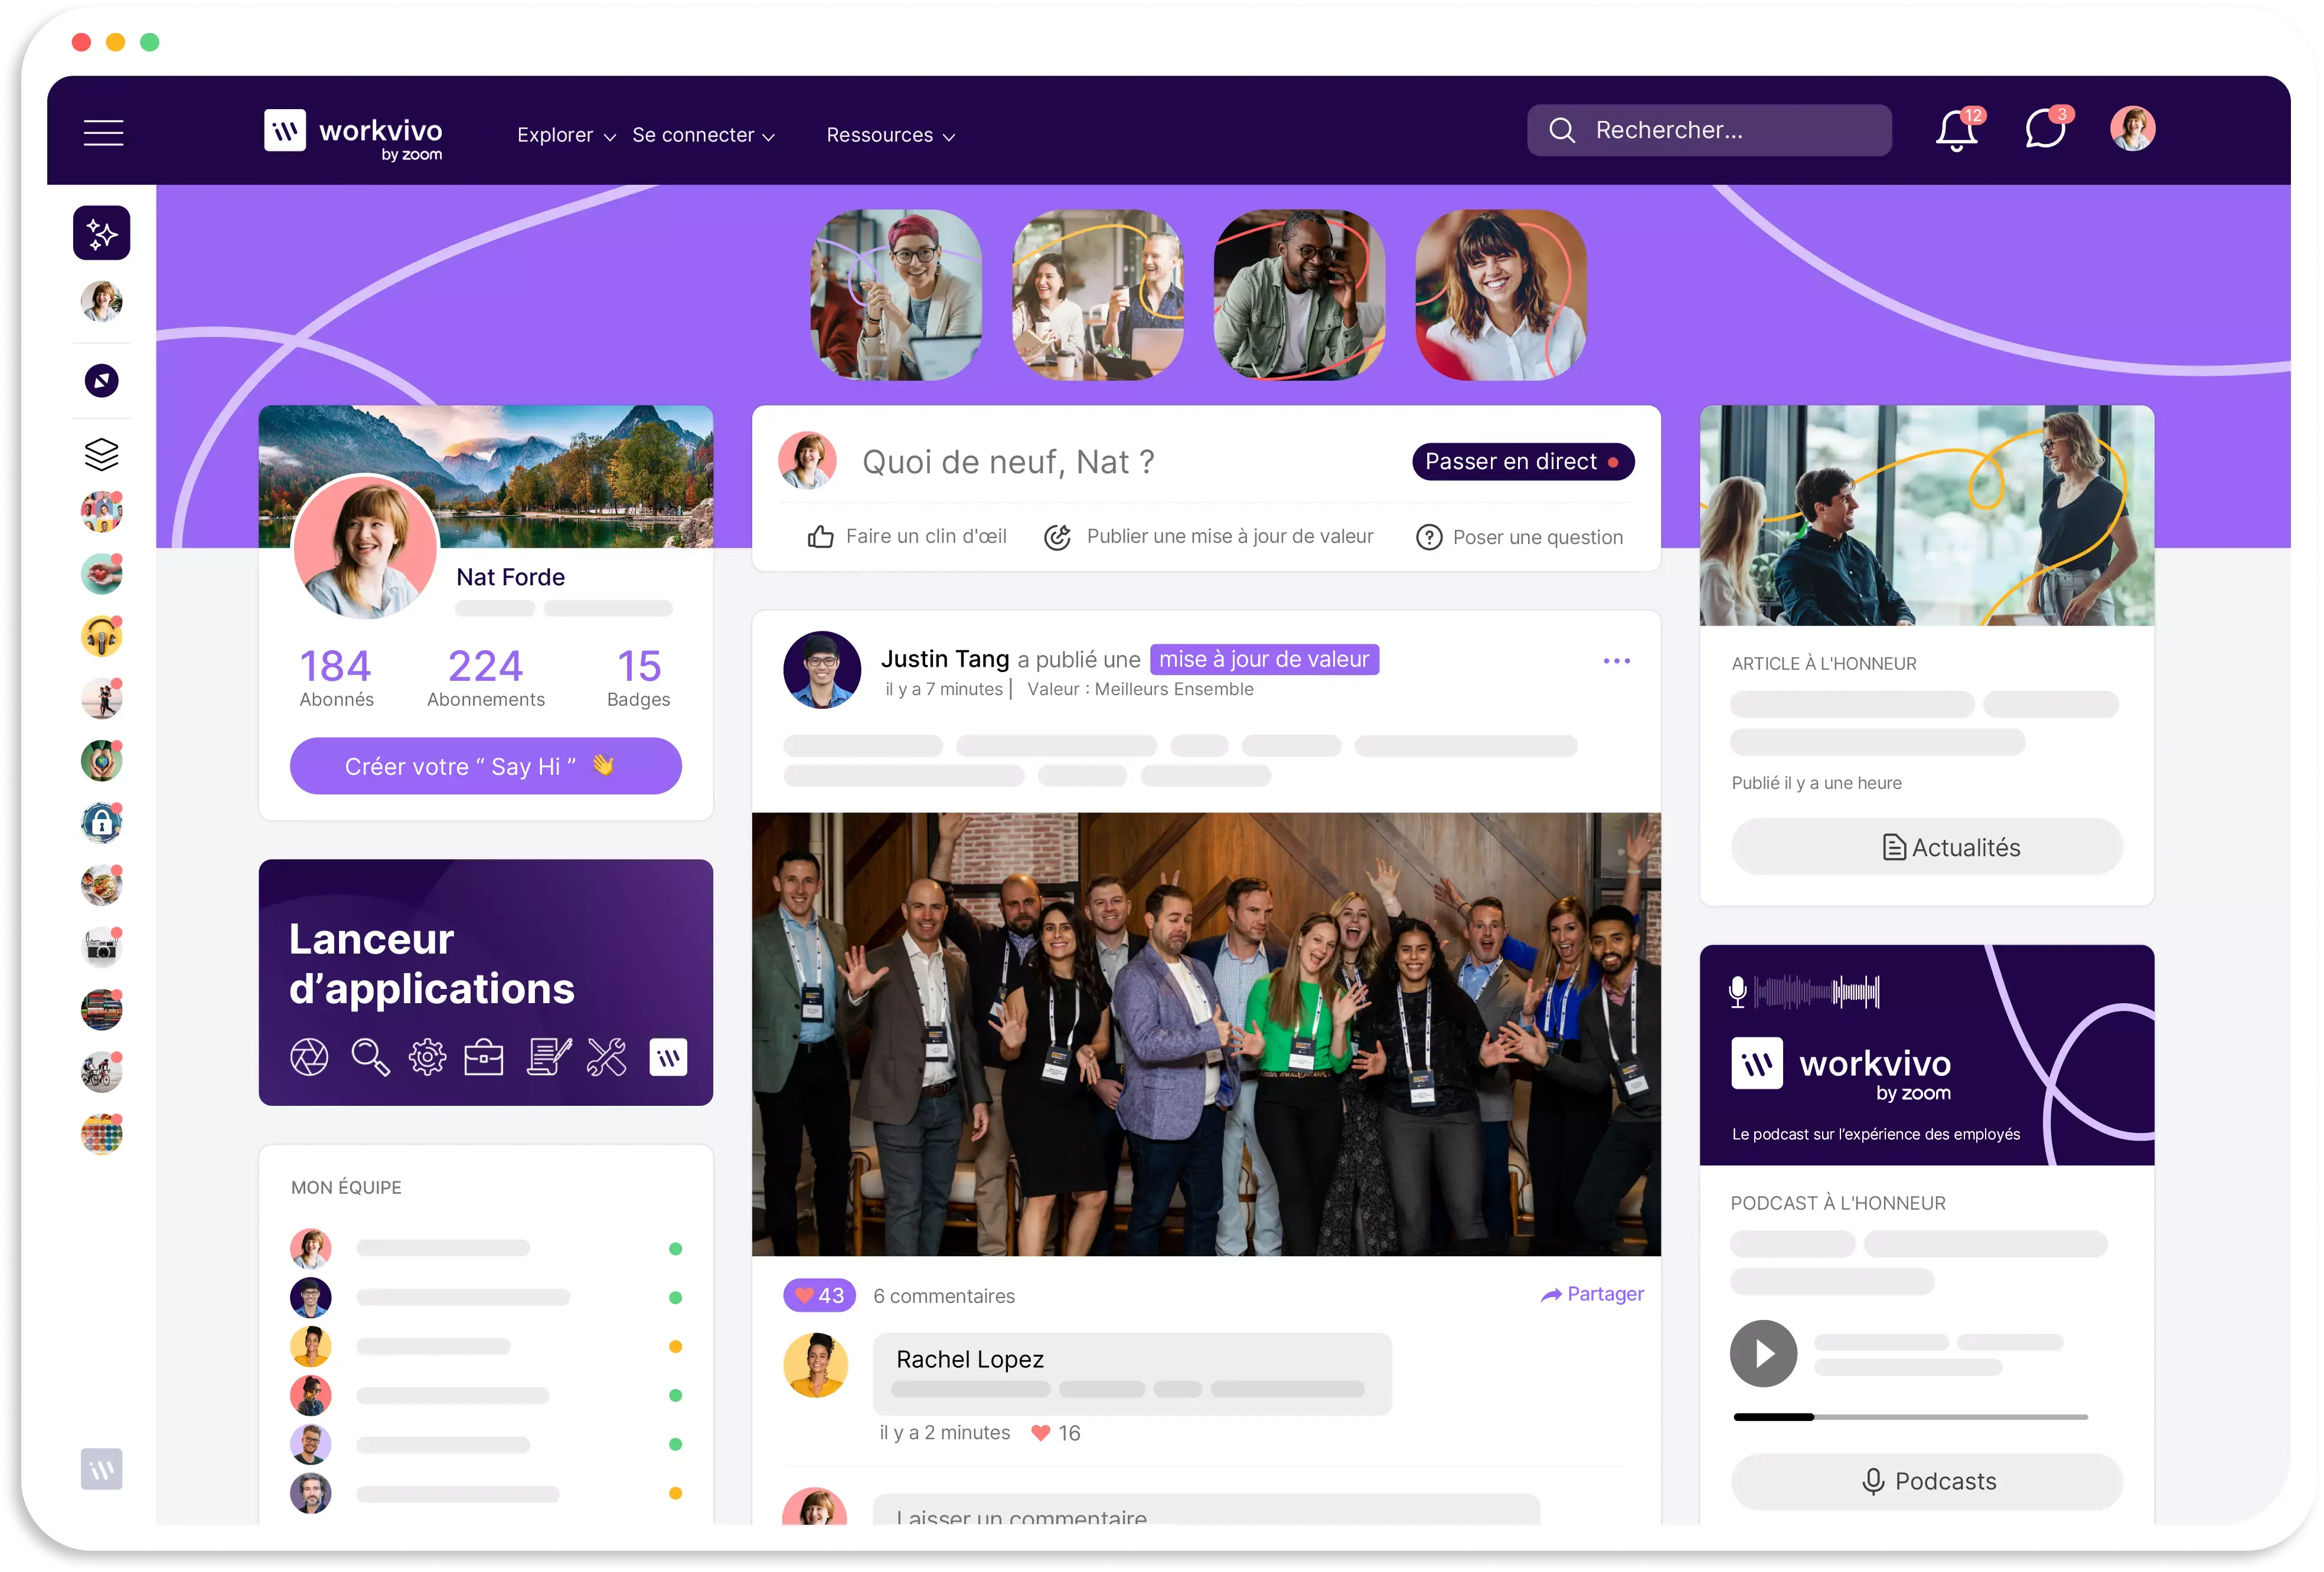Click the stacked layers sidebar icon
Screen dimensions: 2324x1572
[x=102, y=455]
